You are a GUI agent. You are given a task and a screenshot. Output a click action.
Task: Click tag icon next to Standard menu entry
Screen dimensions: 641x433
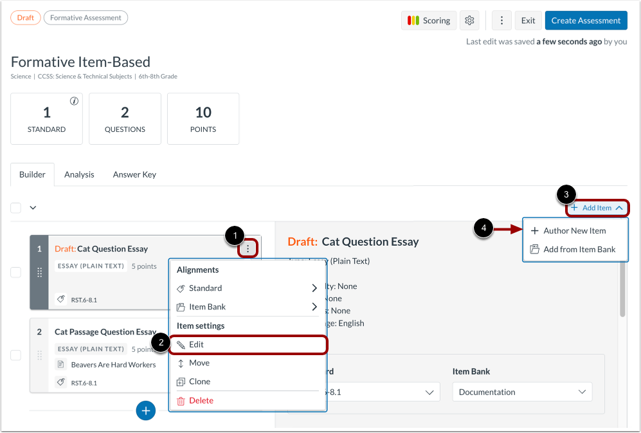pyautogui.click(x=181, y=288)
